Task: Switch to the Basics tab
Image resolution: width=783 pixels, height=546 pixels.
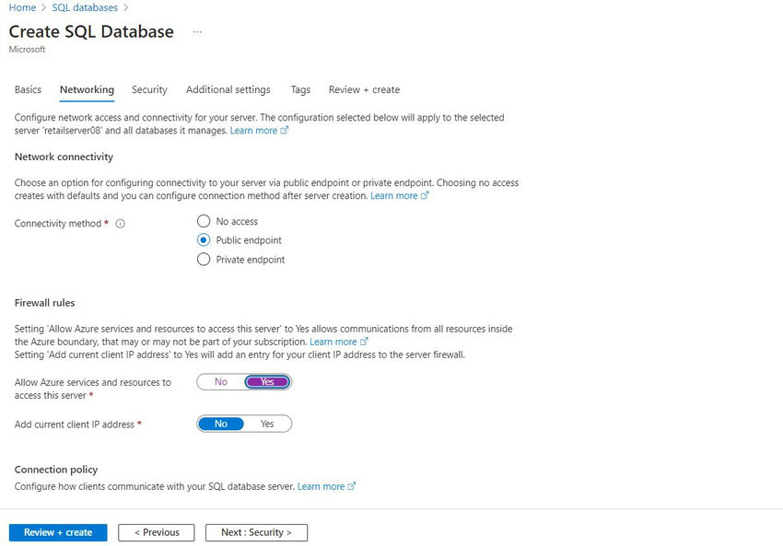Action: [x=28, y=90]
